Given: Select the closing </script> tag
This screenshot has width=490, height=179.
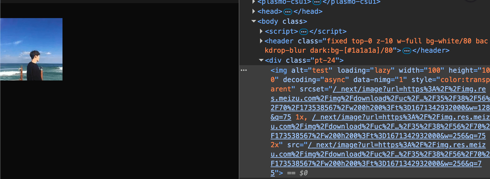Looking at the screenshot, I should pyautogui.click(x=327, y=31).
